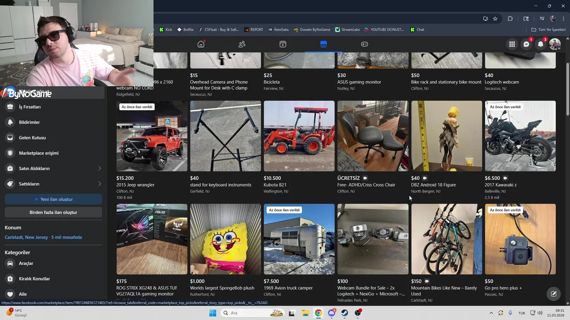Click Birden fazla ilan oluştur button
The image size is (570, 320).
[53, 212]
